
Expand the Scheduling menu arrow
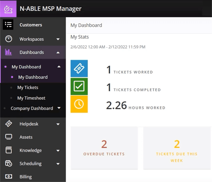tap(58, 164)
